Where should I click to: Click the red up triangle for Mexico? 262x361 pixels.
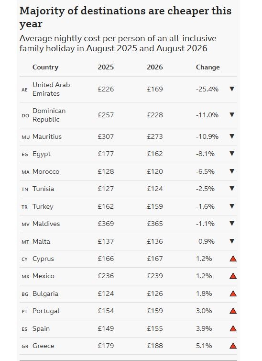tap(233, 276)
